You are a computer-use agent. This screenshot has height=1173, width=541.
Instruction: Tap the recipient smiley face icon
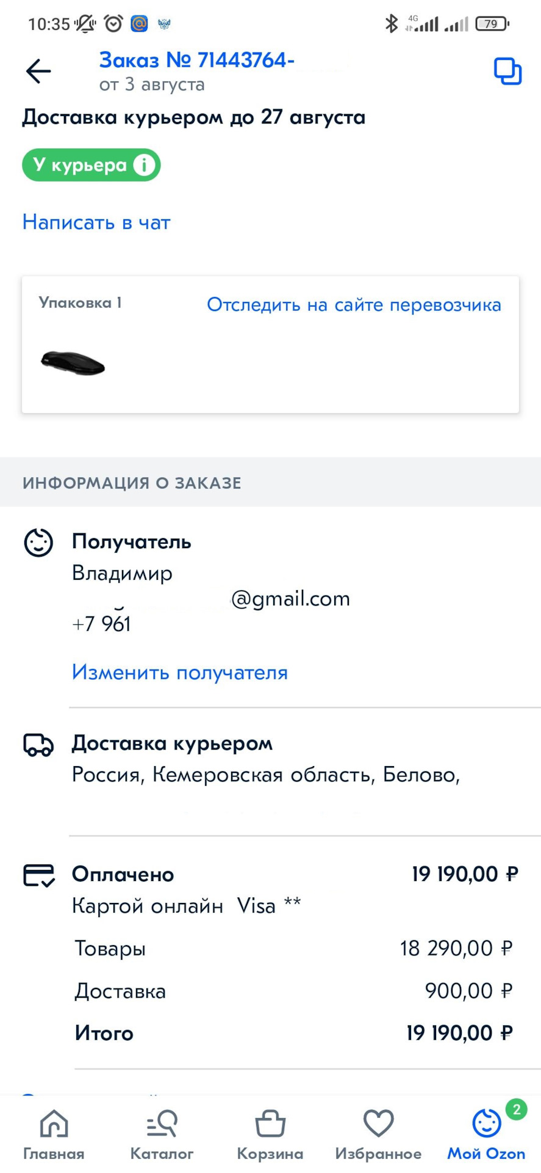pos(38,543)
